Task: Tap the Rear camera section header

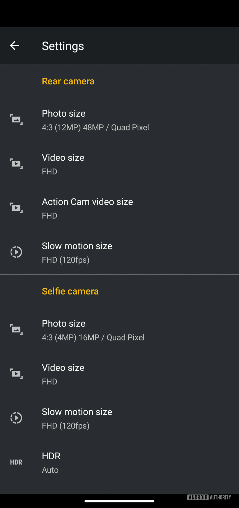Action: (x=68, y=81)
